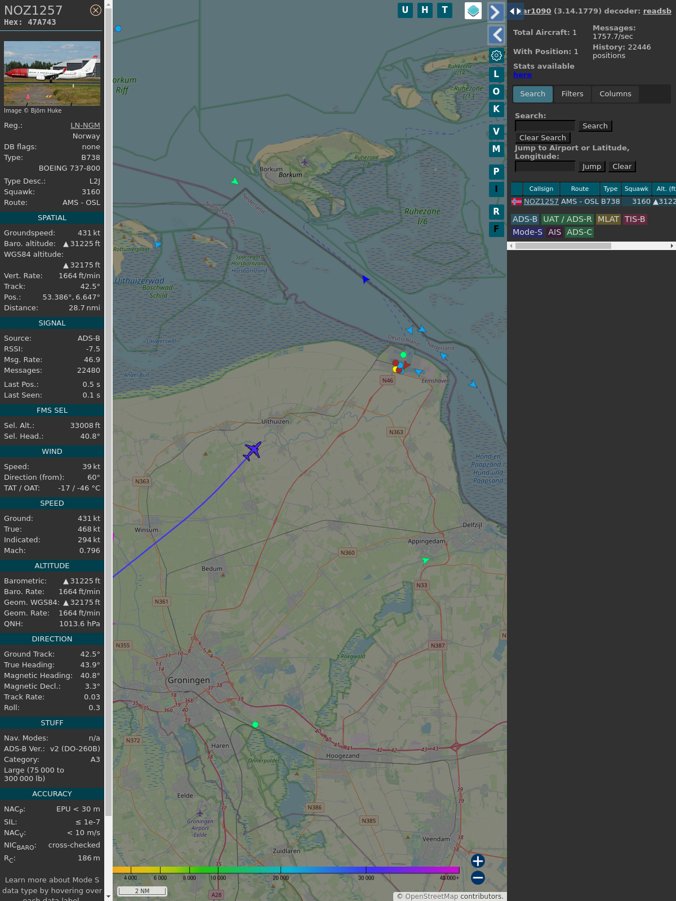Image resolution: width=676 pixels, height=901 pixels.
Task: Focus the Jump to Airport input field
Action: (x=545, y=166)
